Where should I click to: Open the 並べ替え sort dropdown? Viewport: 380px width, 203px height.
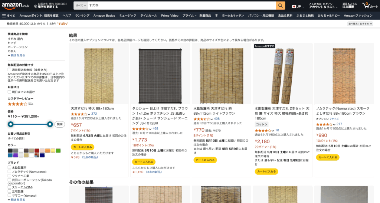[360, 24]
